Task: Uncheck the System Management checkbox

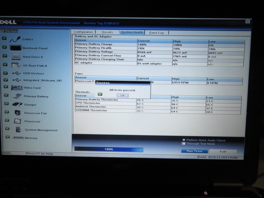Action: click(7, 128)
